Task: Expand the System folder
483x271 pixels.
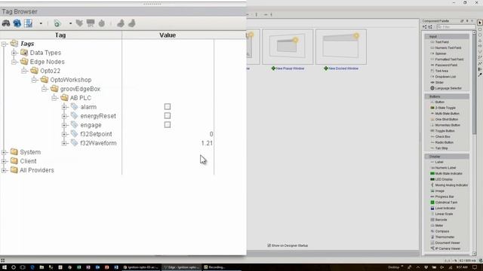Action: [4, 152]
